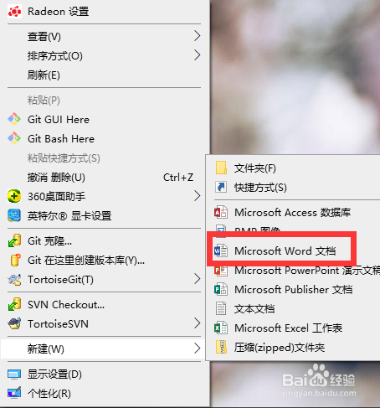Screen dimensions: 380x408
Task: Open Radeon 设置 from context menu
Action: [58, 12]
